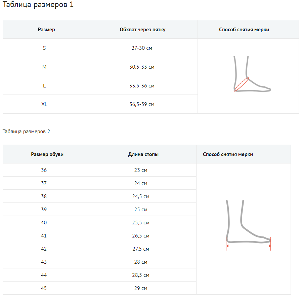Click the '36,5-39 см' circumference value
Image resolution: width=301 pixels, height=296 pixels.
(x=142, y=104)
